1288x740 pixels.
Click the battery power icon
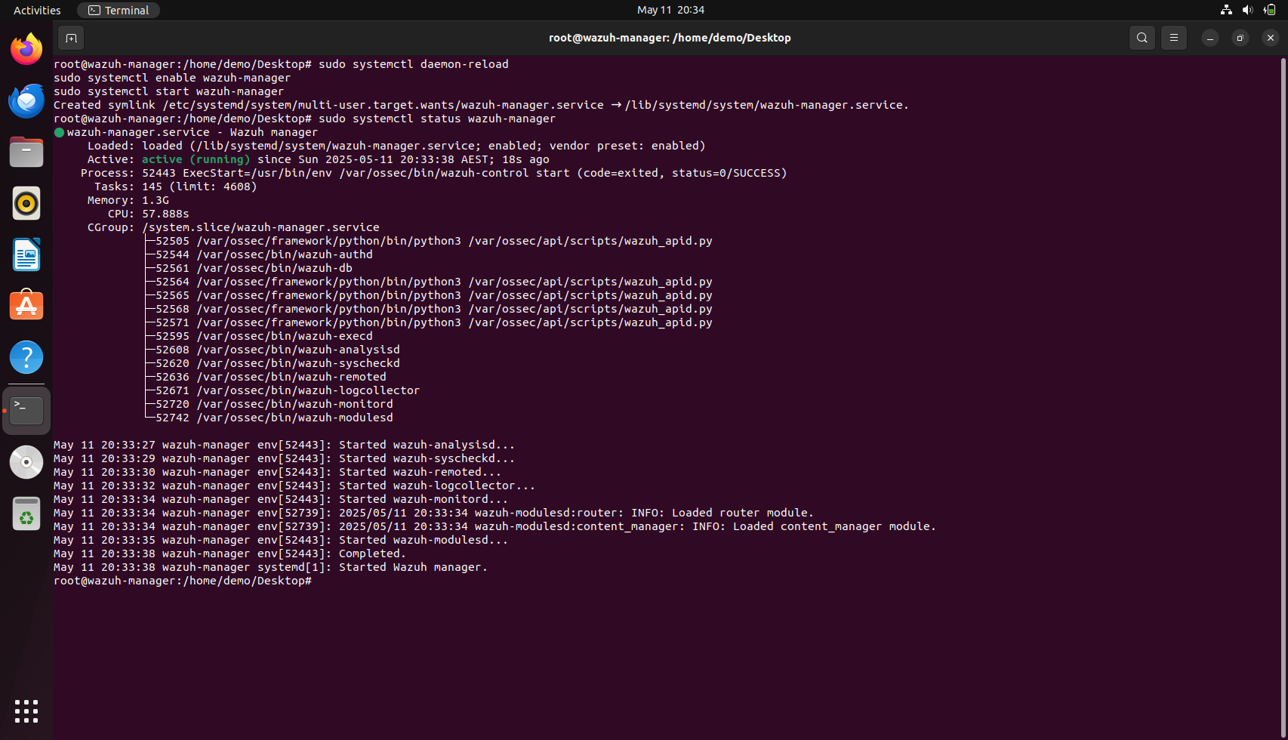coord(1269,10)
